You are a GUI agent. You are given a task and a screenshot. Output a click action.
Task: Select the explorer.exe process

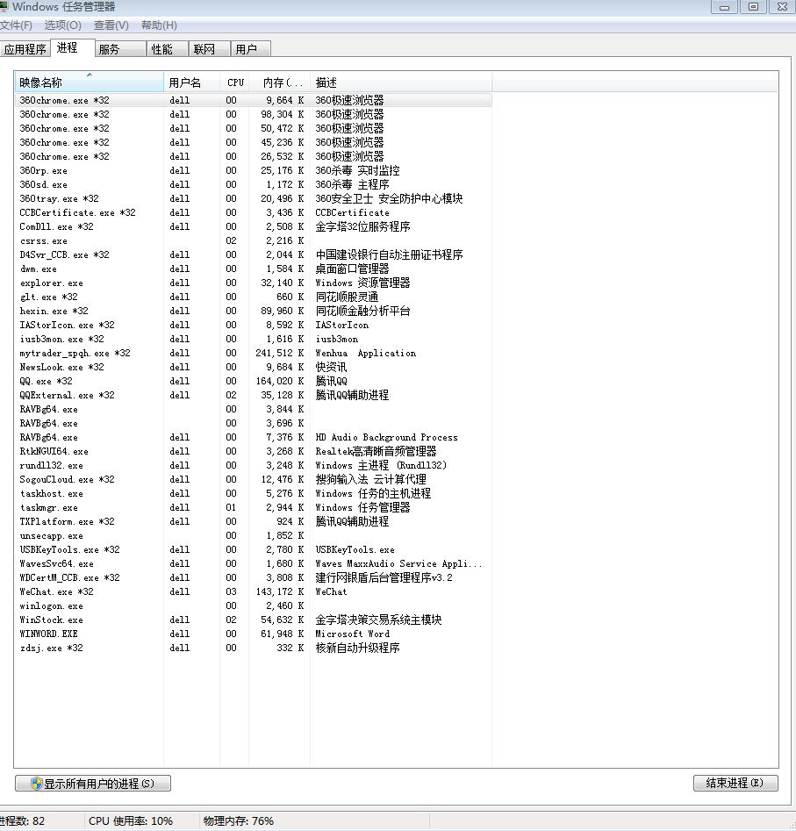(254, 283)
